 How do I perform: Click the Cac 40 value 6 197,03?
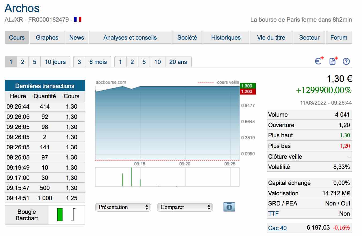pos(318,228)
